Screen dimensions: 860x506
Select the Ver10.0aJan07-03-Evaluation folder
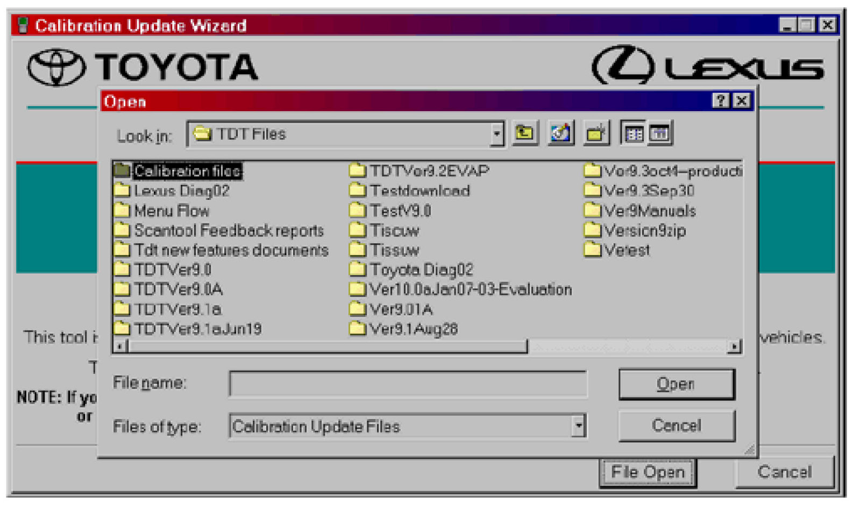470,290
